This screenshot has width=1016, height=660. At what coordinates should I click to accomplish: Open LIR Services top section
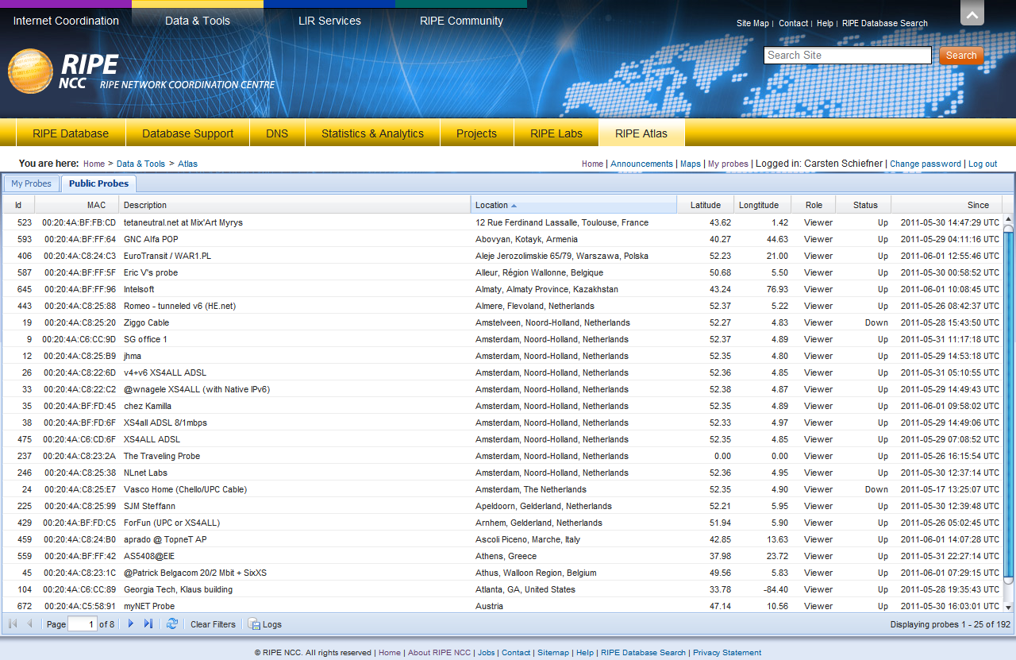click(x=329, y=21)
